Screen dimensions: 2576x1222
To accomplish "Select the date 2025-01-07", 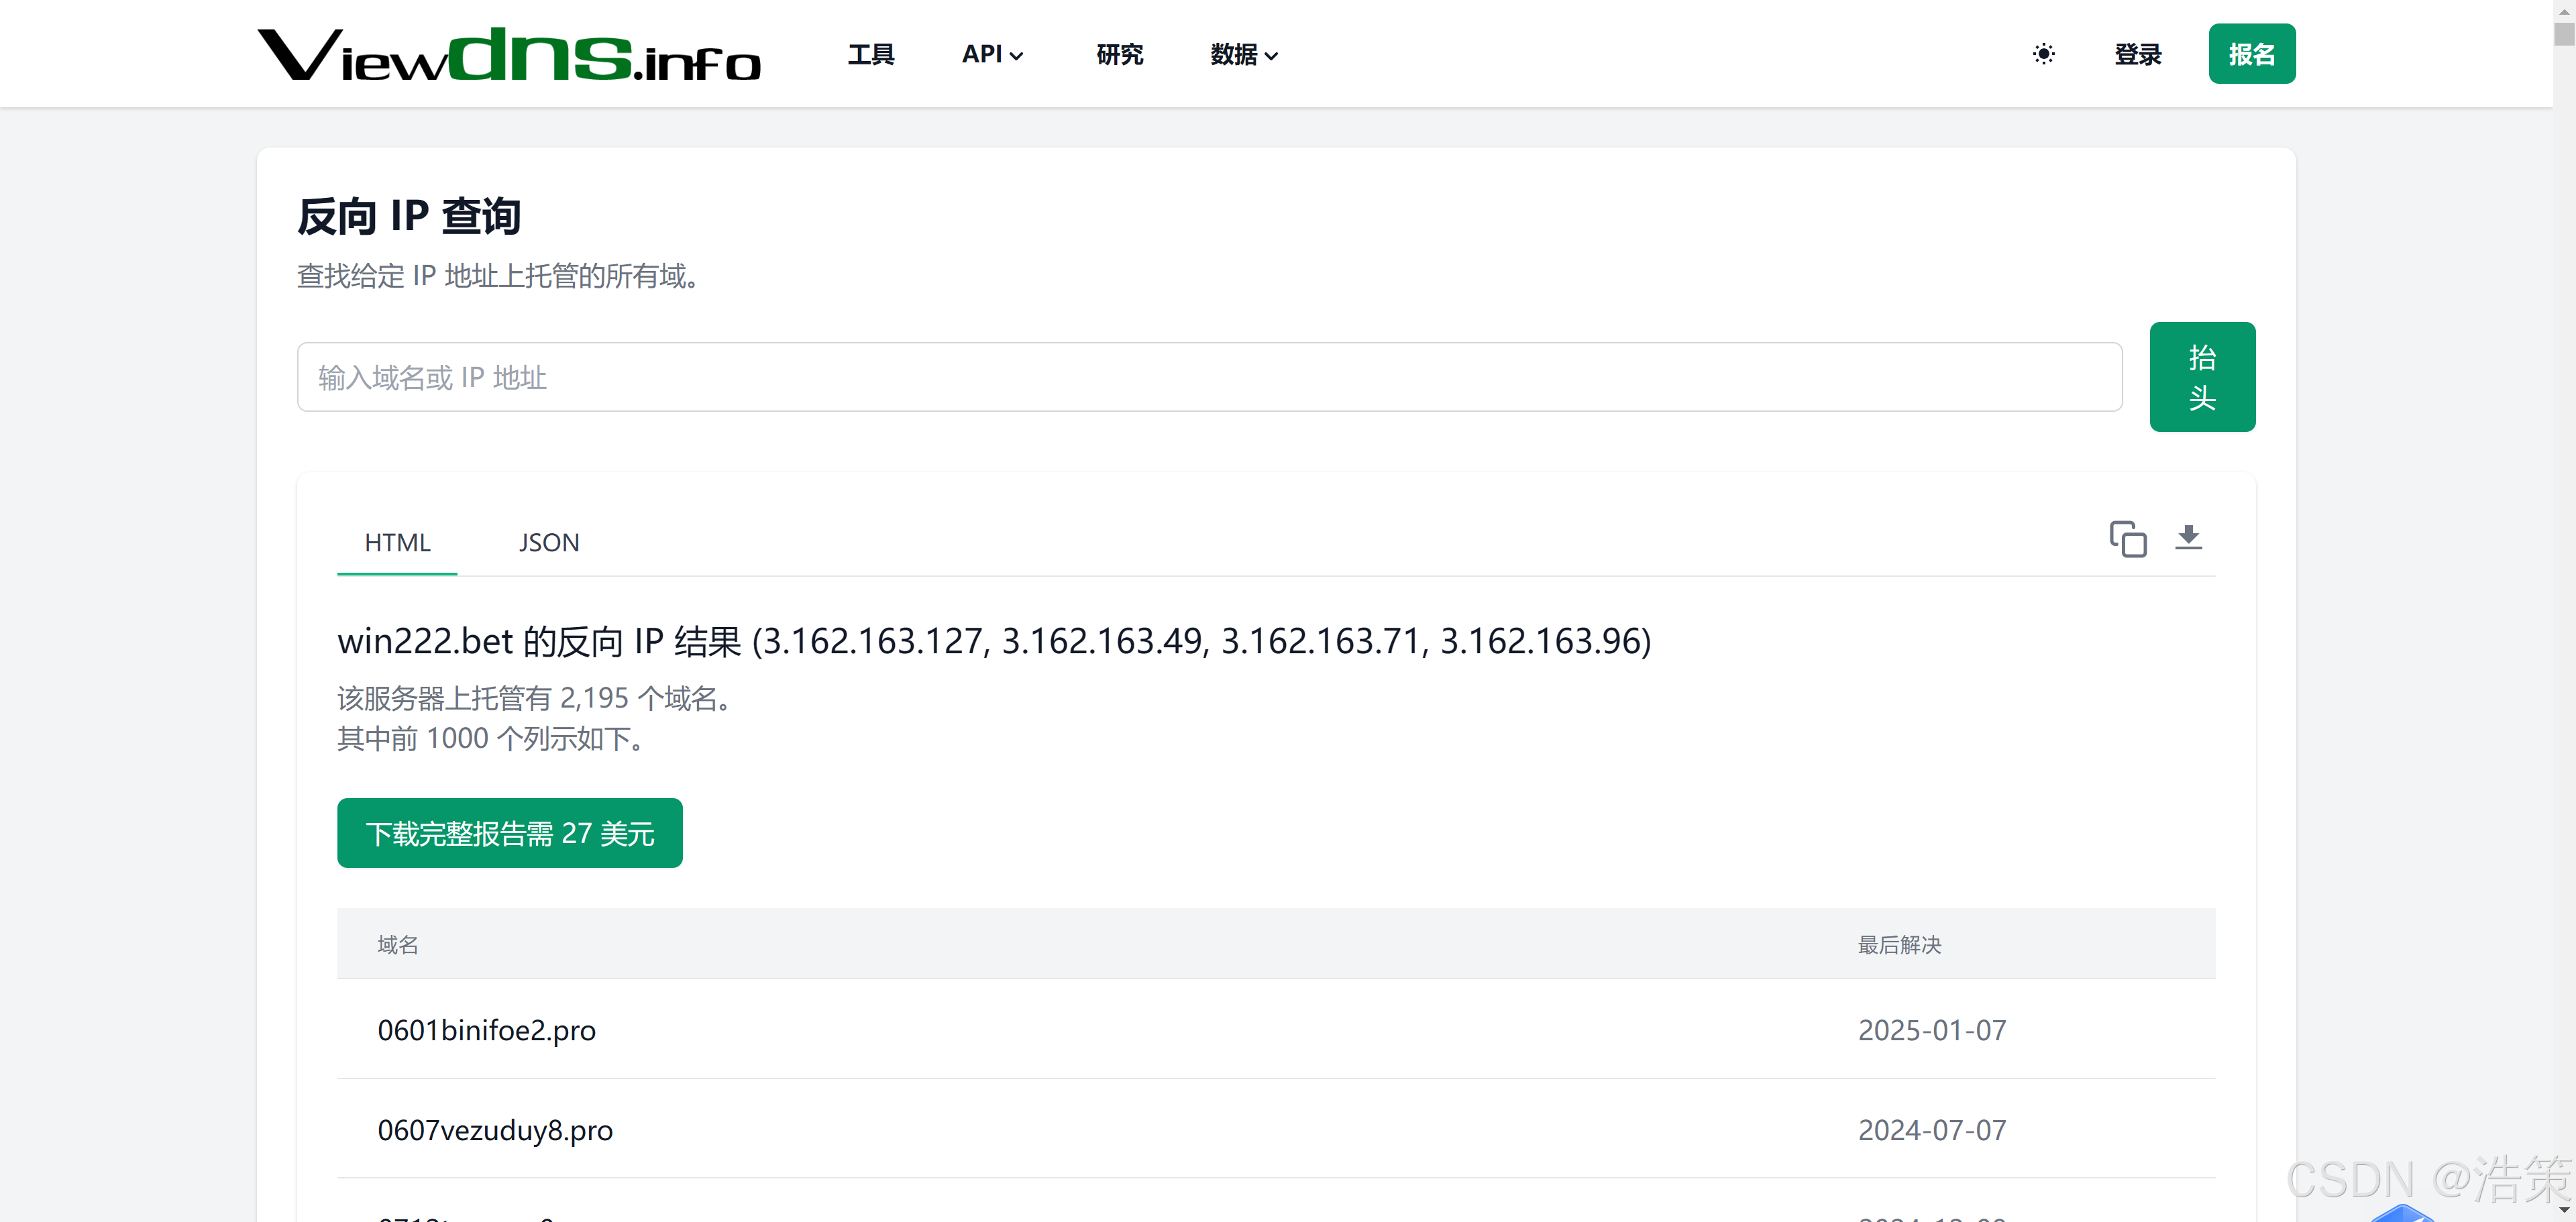I will (1931, 1030).
